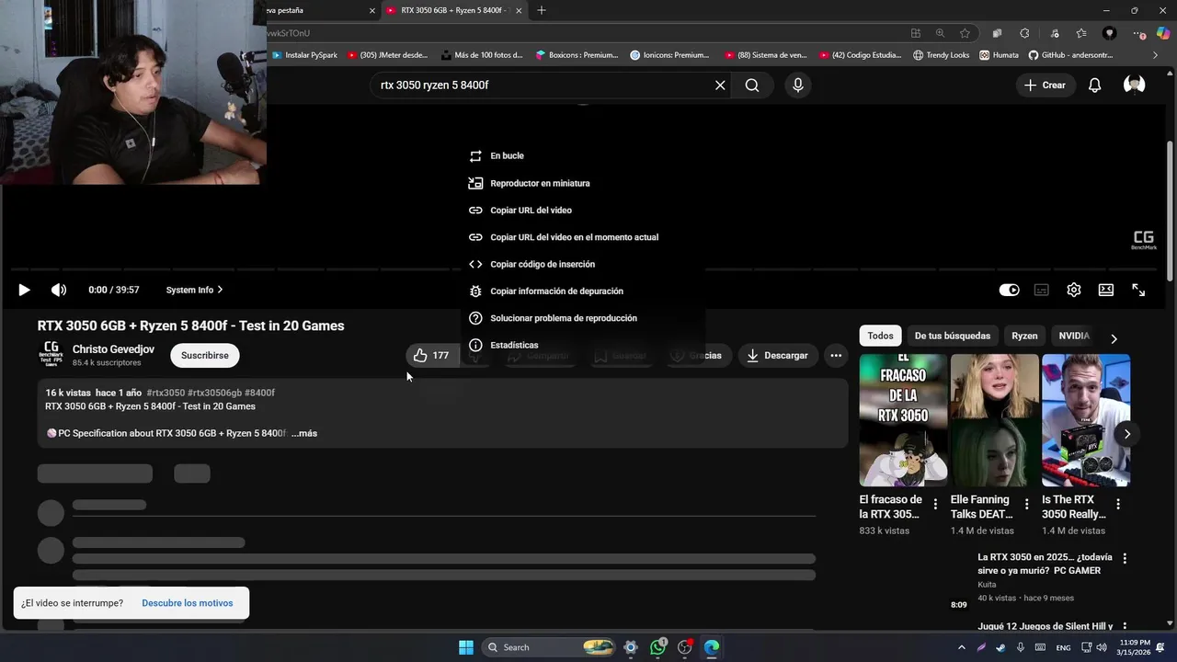
Task: Enter fullscreen mode on the video
Action: (1138, 290)
